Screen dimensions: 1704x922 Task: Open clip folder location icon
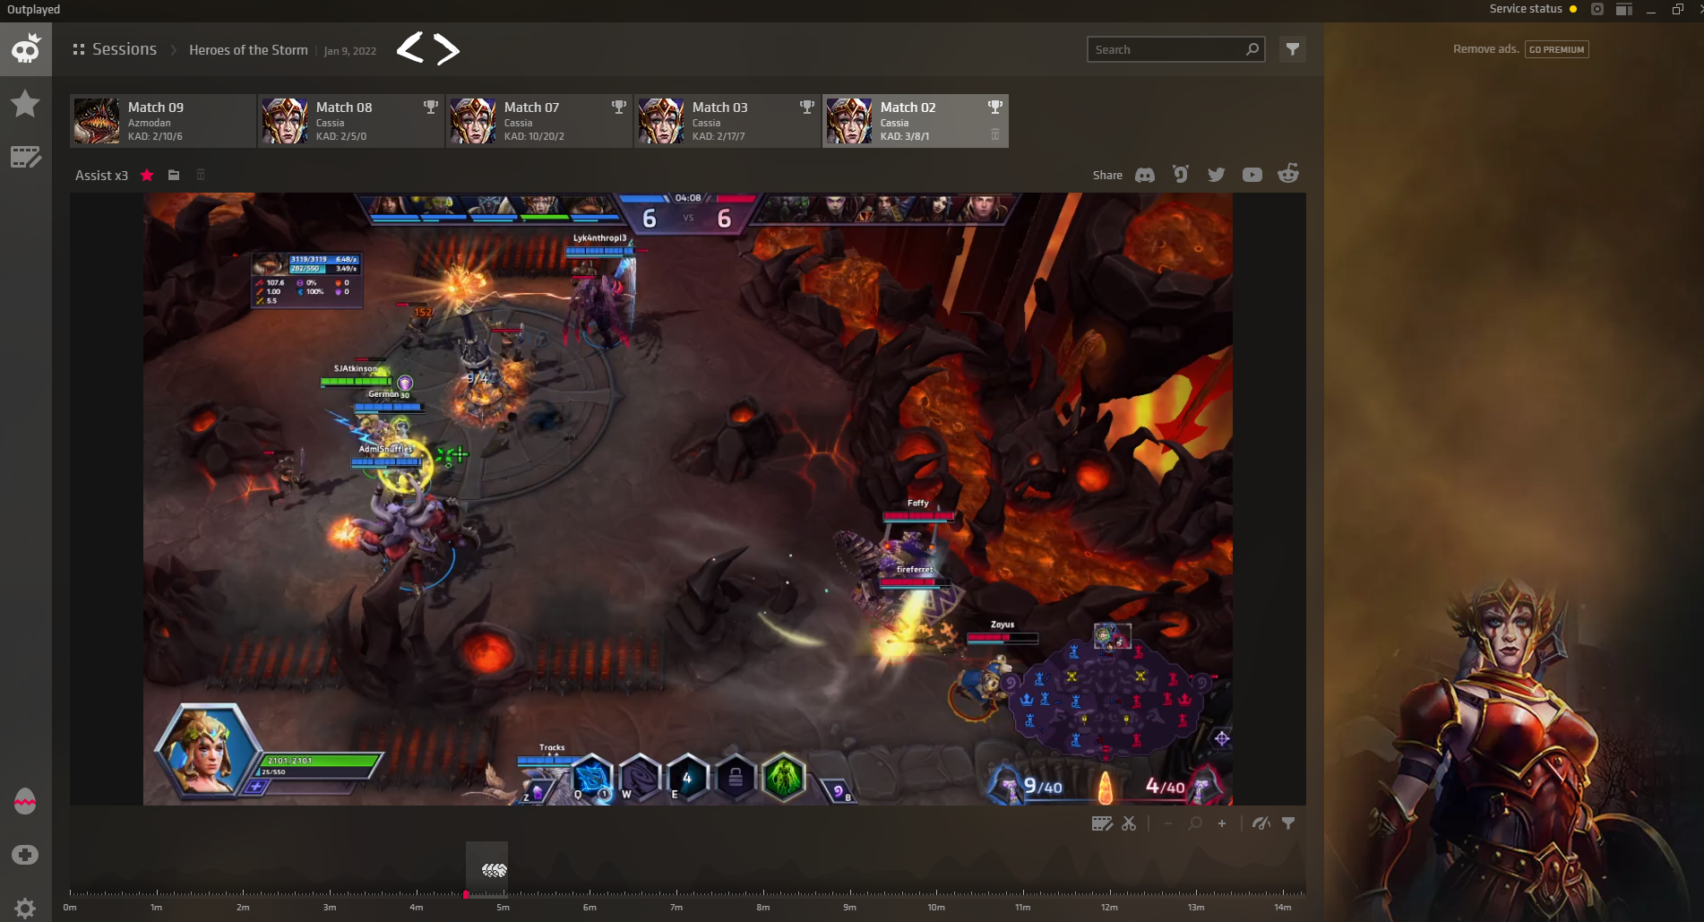(x=174, y=175)
